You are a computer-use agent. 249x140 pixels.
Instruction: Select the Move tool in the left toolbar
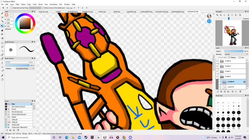[2, 26]
